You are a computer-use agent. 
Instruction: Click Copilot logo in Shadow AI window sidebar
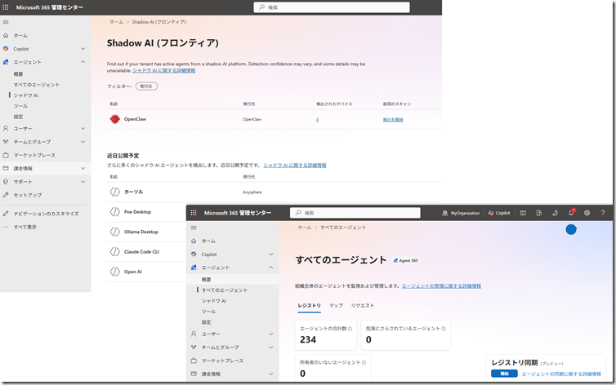pyautogui.click(x=6, y=49)
